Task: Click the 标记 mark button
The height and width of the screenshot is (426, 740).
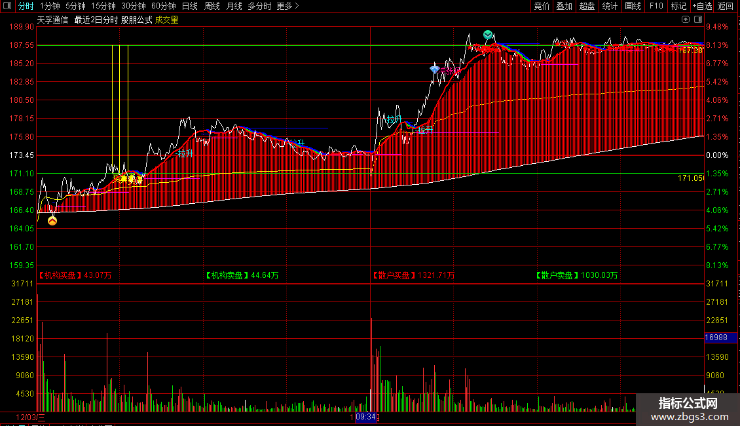Action: coord(678,6)
